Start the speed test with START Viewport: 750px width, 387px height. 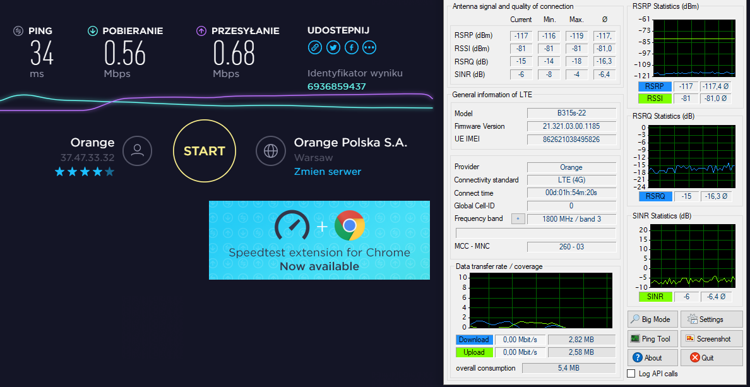[x=205, y=151]
